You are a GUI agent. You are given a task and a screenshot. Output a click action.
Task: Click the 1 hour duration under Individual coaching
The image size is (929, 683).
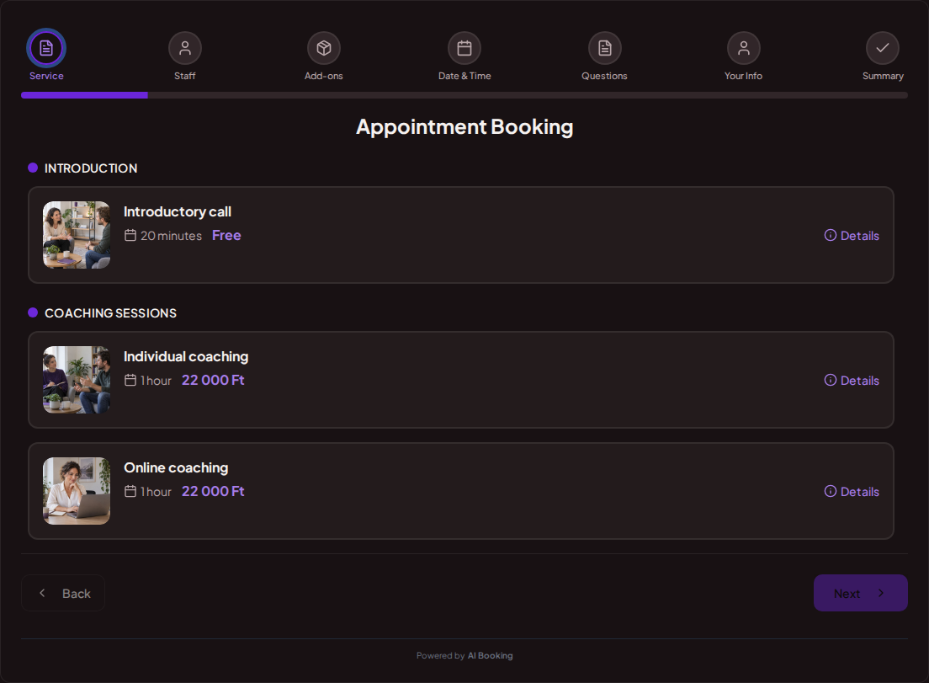coord(156,381)
